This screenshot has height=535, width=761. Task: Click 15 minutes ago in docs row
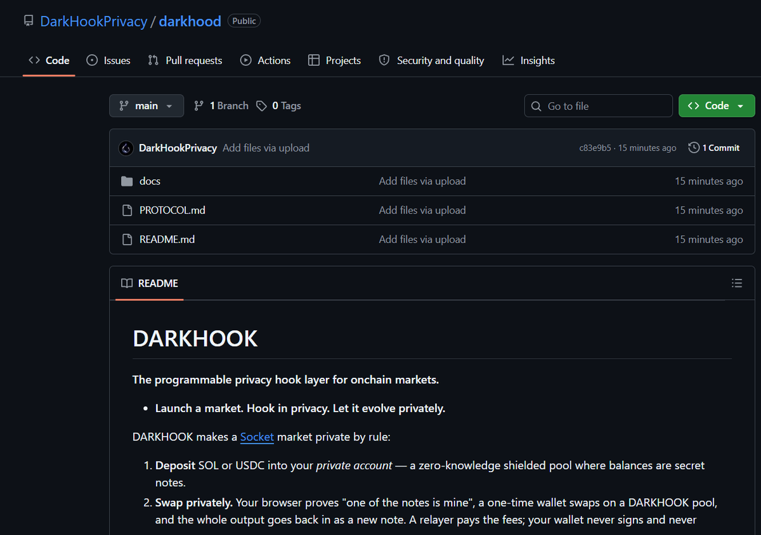pos(708,181)
